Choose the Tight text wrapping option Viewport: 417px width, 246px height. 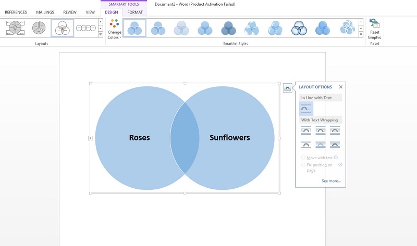pyautogui.click(x=321, y=131)
